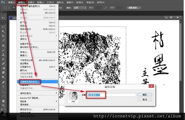Open the 視窗(W) menu

90,2
